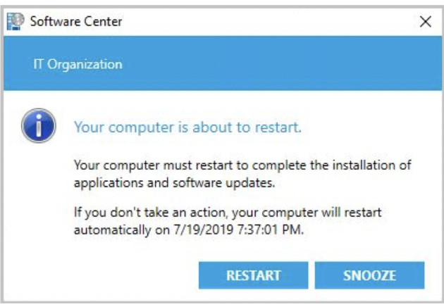Viewport: 444px width, 307px height.
Task: Close the Software Center dialog
Action: pyautogui.click(x=425, y=22)
